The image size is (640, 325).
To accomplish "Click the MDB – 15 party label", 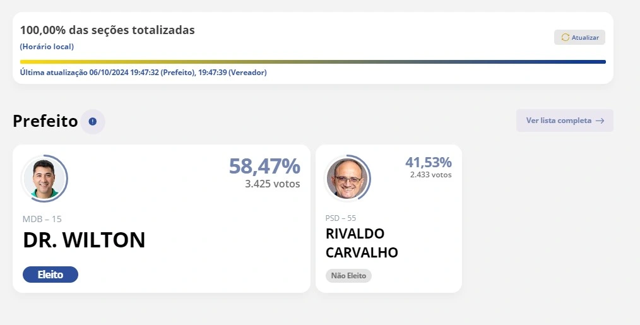I will (x=42, y=219).
